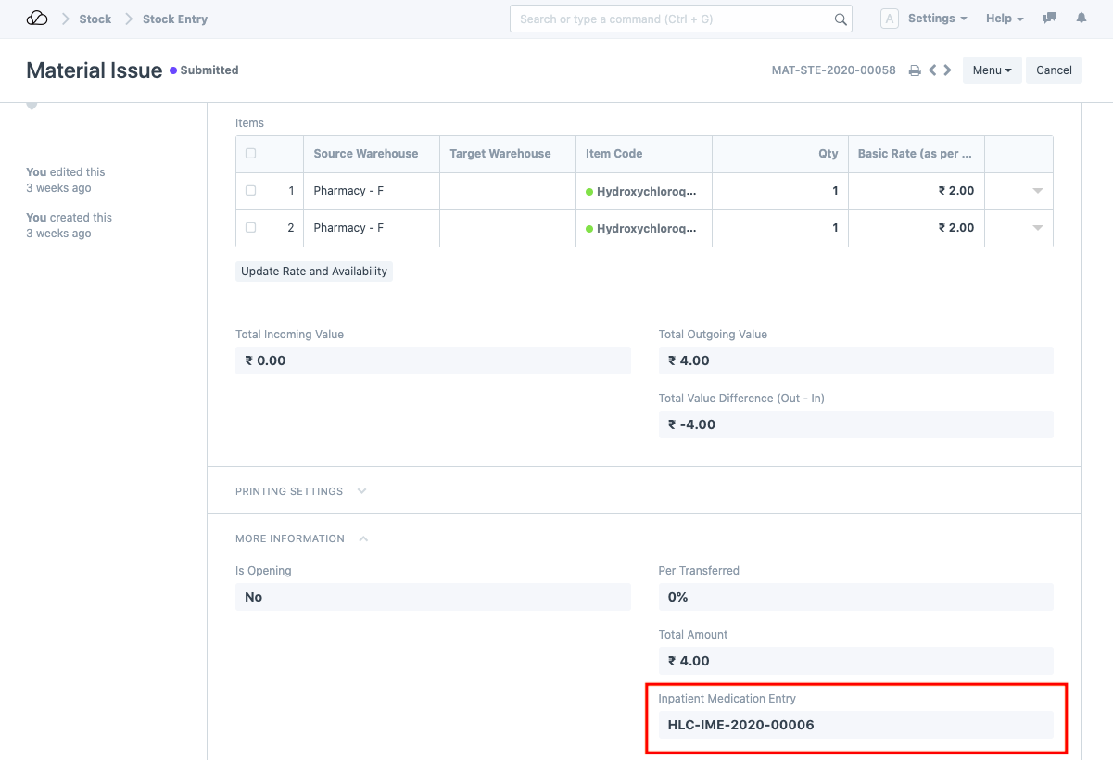This screenshot has height=760, width=1113.
Task: Open the Settings menu
Action: point(937,19)
